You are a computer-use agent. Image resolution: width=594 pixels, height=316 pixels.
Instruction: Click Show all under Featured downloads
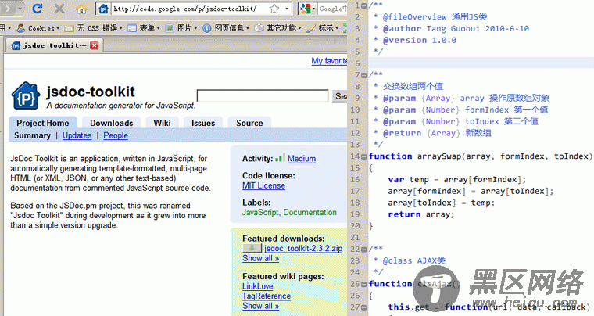[260, 258]
